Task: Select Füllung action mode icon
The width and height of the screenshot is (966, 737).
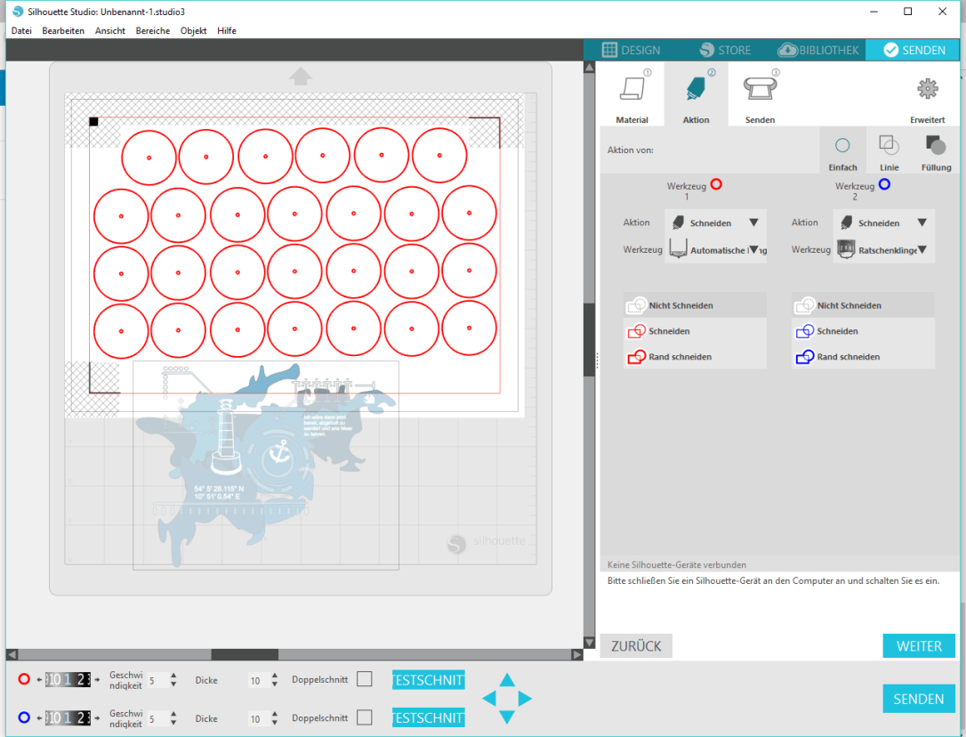Action: tap(935, 148)
